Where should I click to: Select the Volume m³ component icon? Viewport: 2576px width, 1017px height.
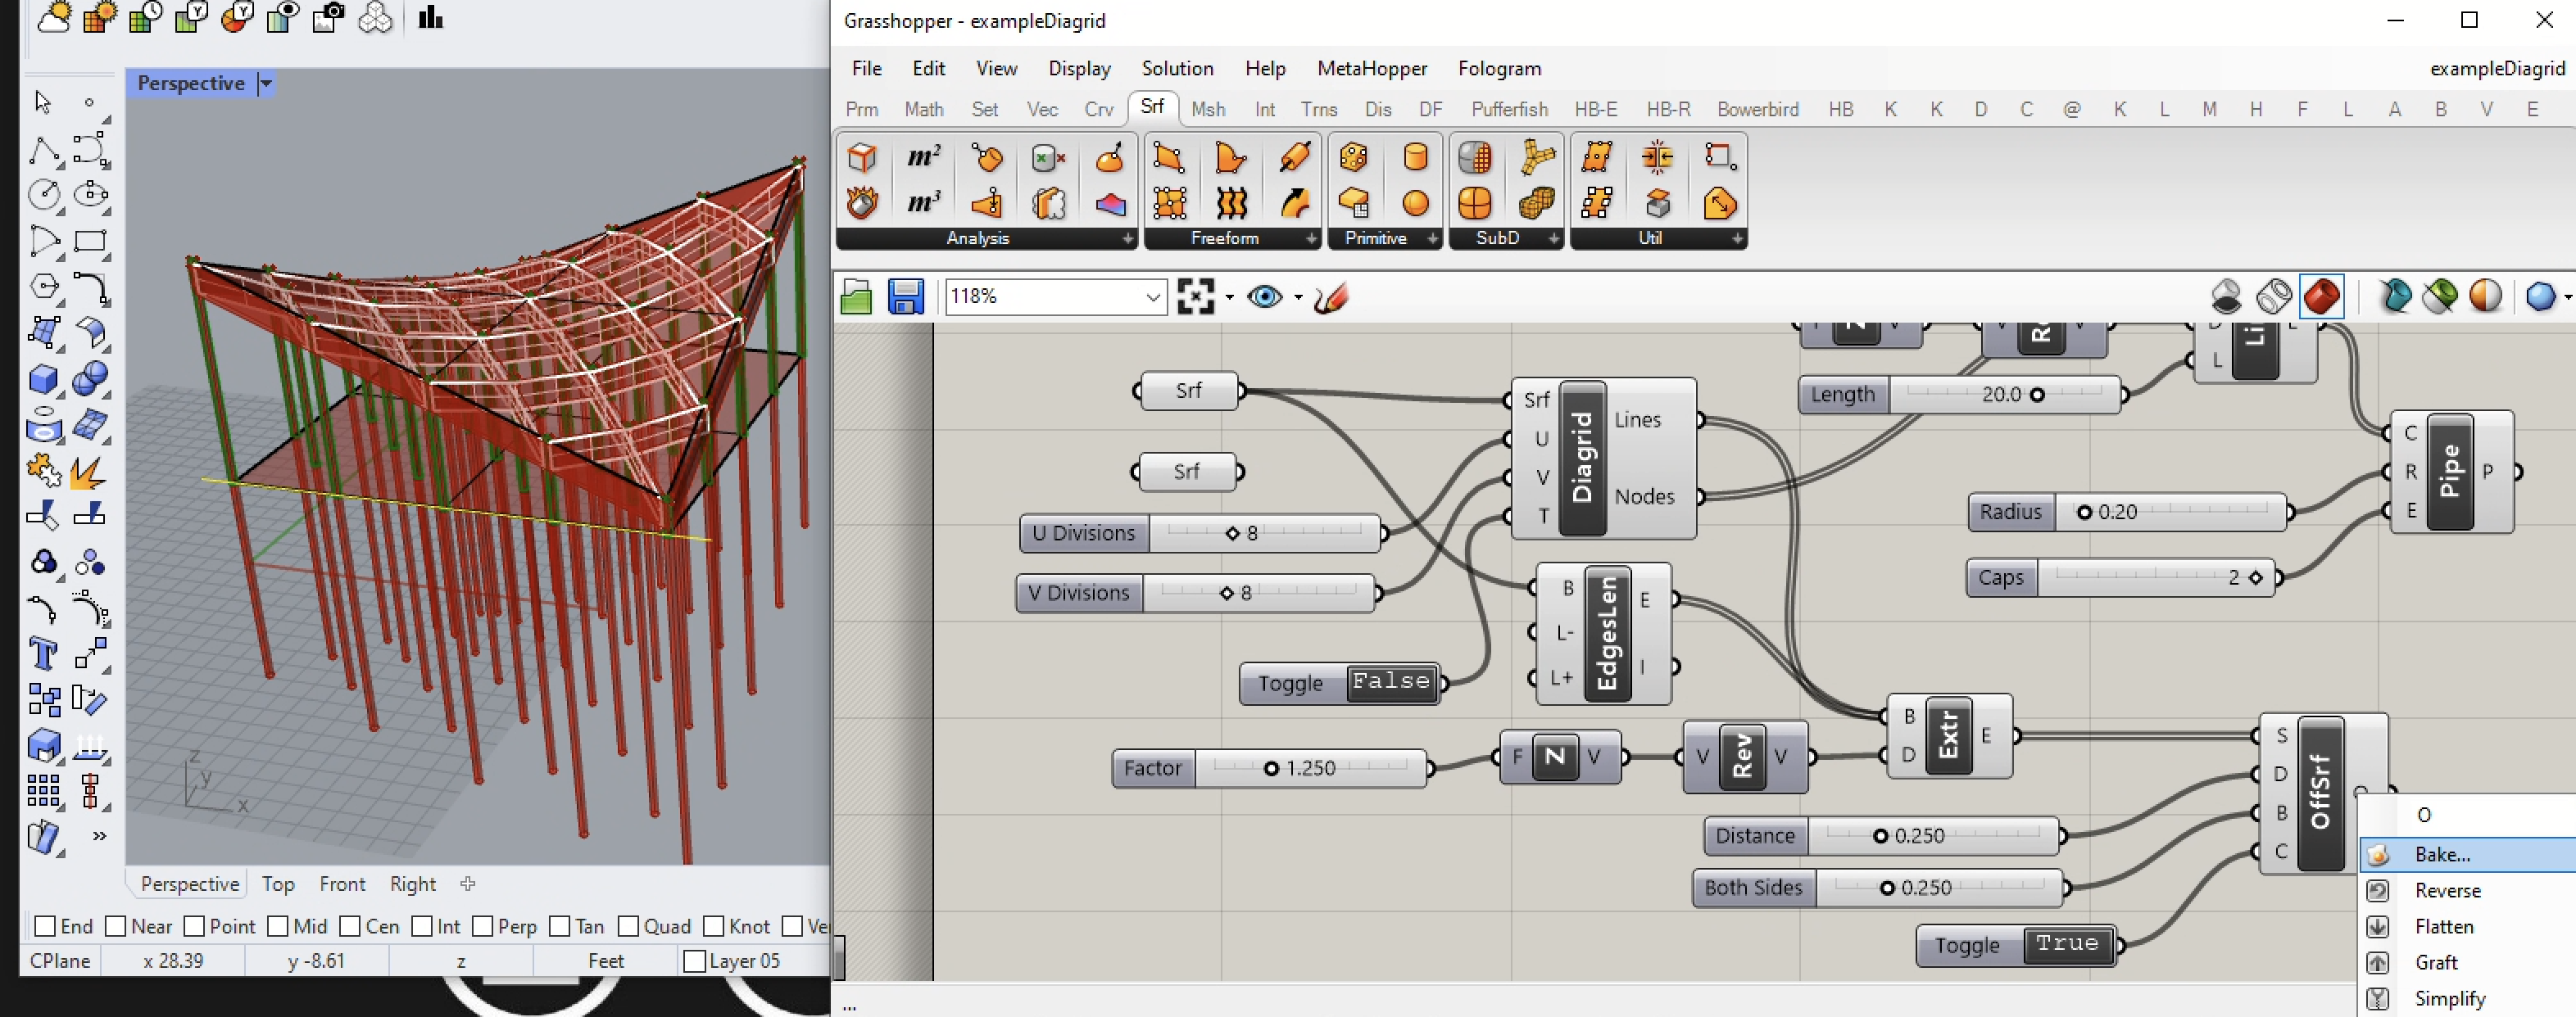tap(923, 203)
